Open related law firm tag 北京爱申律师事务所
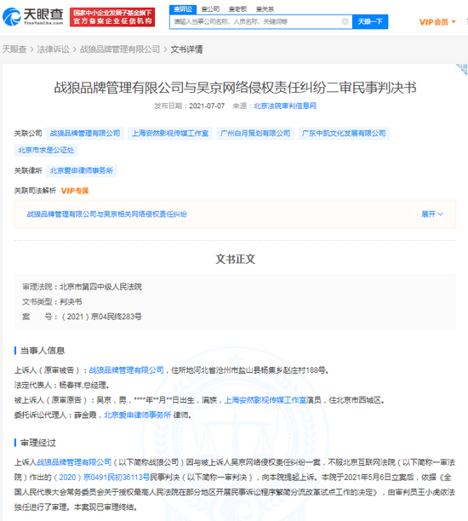The image size is (468, 521). [82, 171]
